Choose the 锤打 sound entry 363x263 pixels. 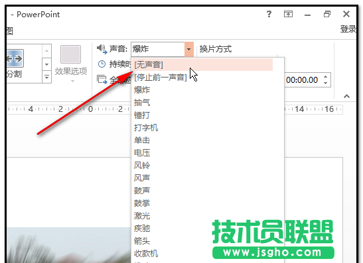click(x=202, y=115)
